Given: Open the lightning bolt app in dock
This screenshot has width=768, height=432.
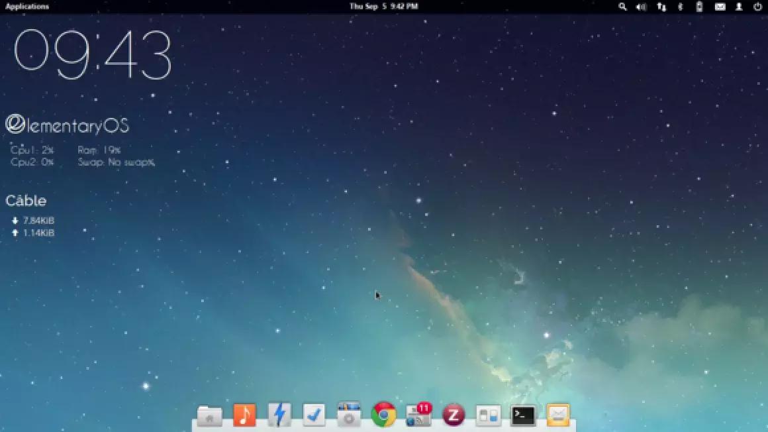Looking at the screenshot, I should [x=279, y=415].
